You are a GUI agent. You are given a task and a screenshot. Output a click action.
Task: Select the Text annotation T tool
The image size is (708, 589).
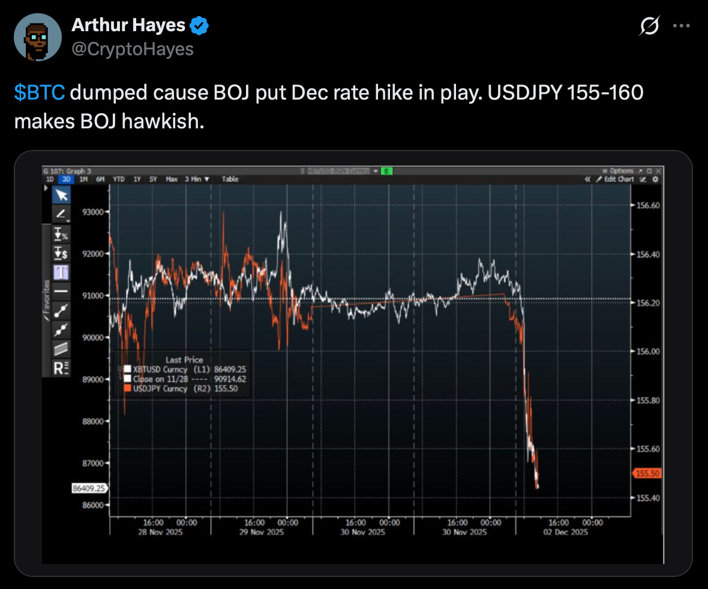(61, 272)
